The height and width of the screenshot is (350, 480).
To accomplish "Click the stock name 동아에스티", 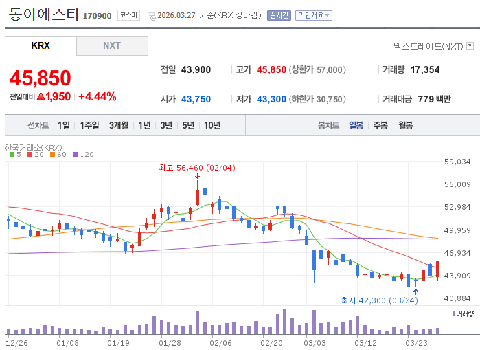I will click(x=43, y=14).
